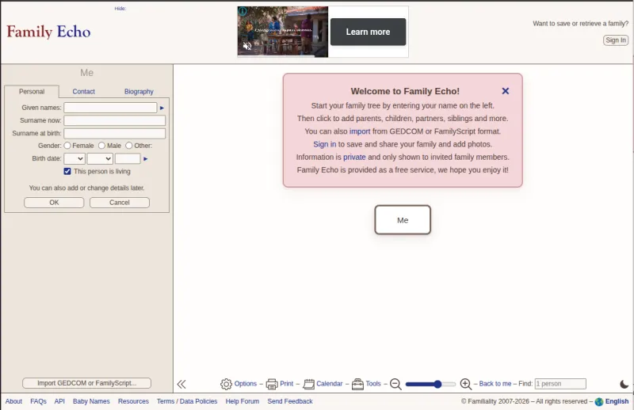The image size is (634, 410).
Task: Click the Find person search field
Action: (560, 384)
